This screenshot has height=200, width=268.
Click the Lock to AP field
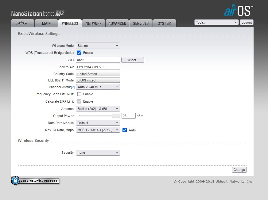[x=98, y=67]
